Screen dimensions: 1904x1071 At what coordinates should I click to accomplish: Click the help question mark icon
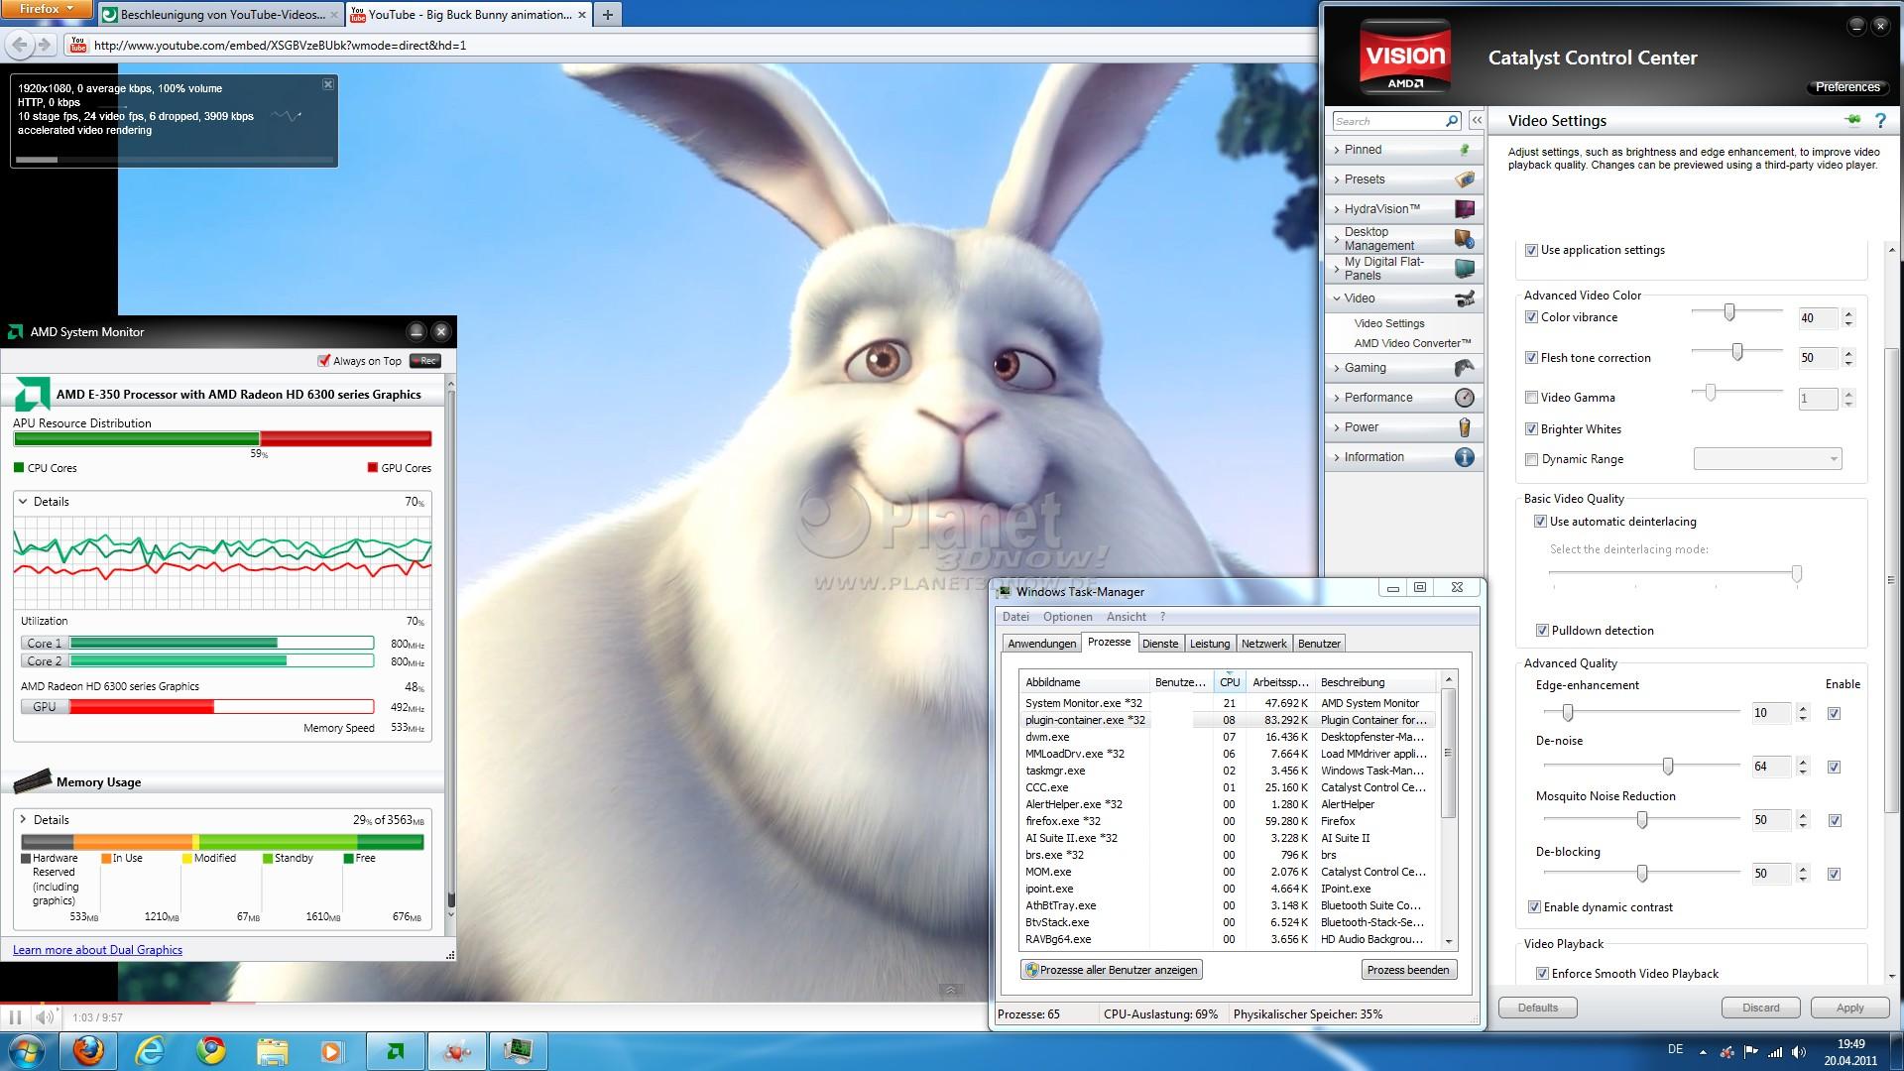coord(1880,120)
